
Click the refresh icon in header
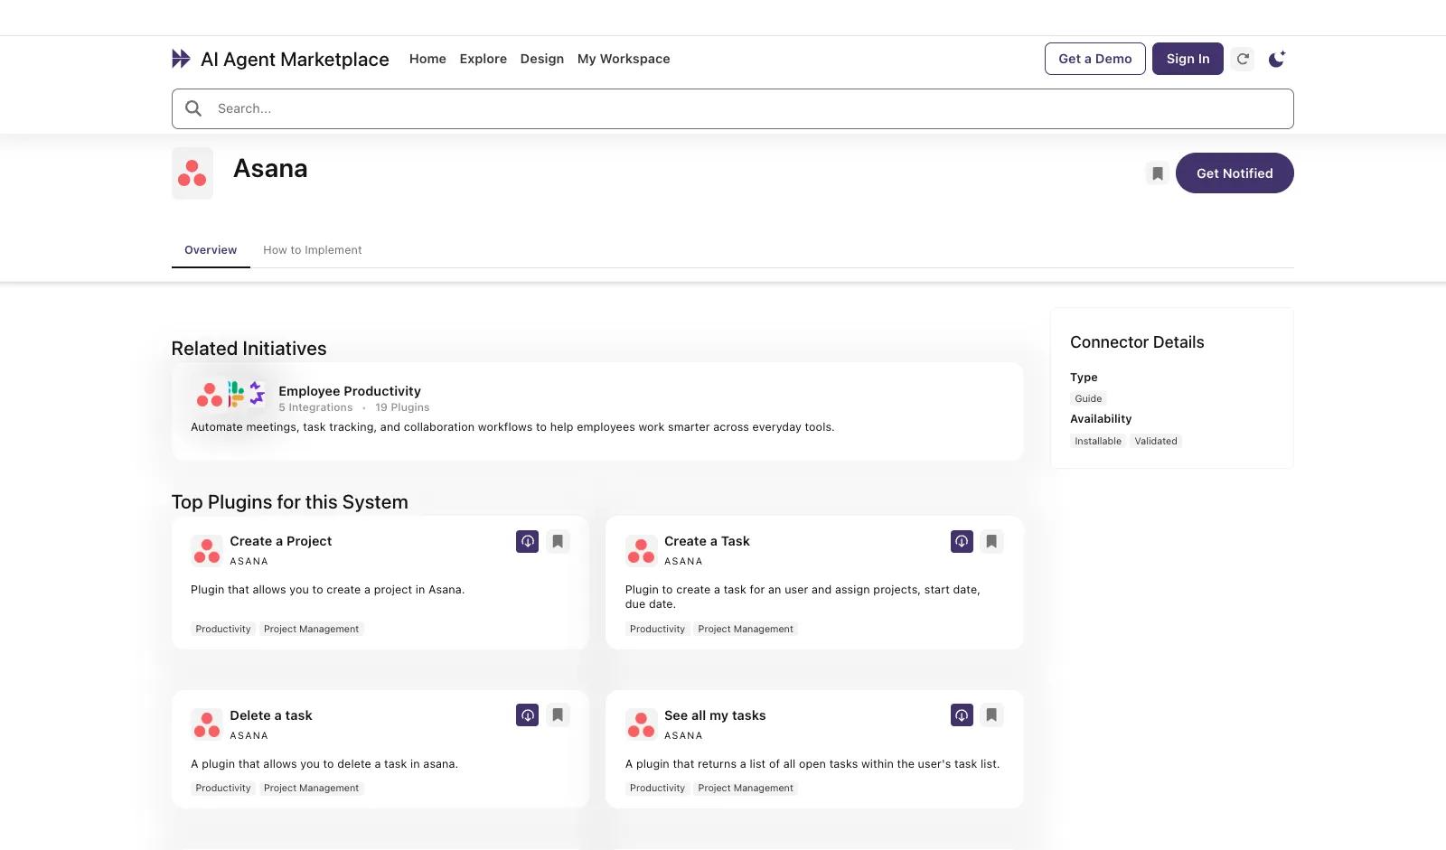(1243, 59)
